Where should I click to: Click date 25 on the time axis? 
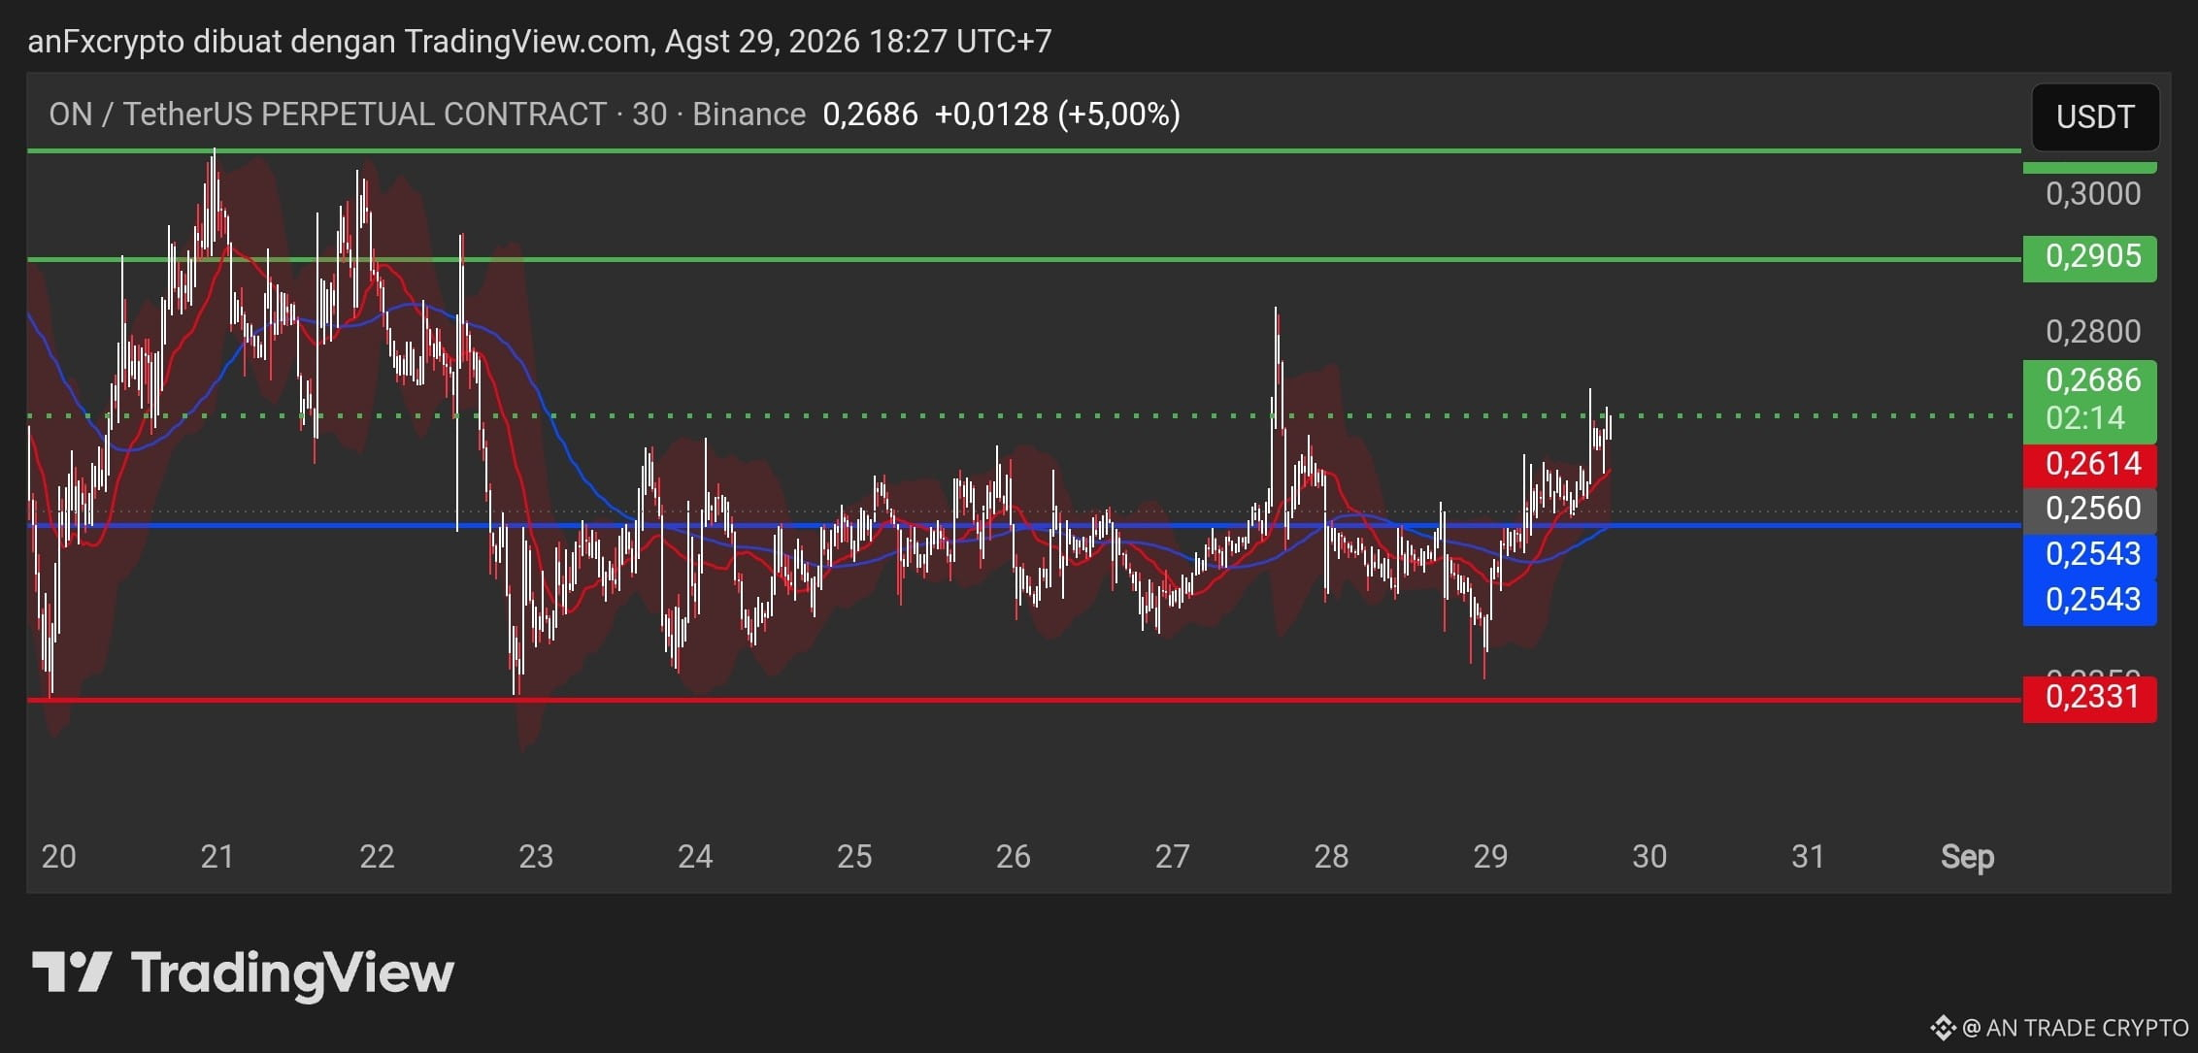[x=854, y=857]
